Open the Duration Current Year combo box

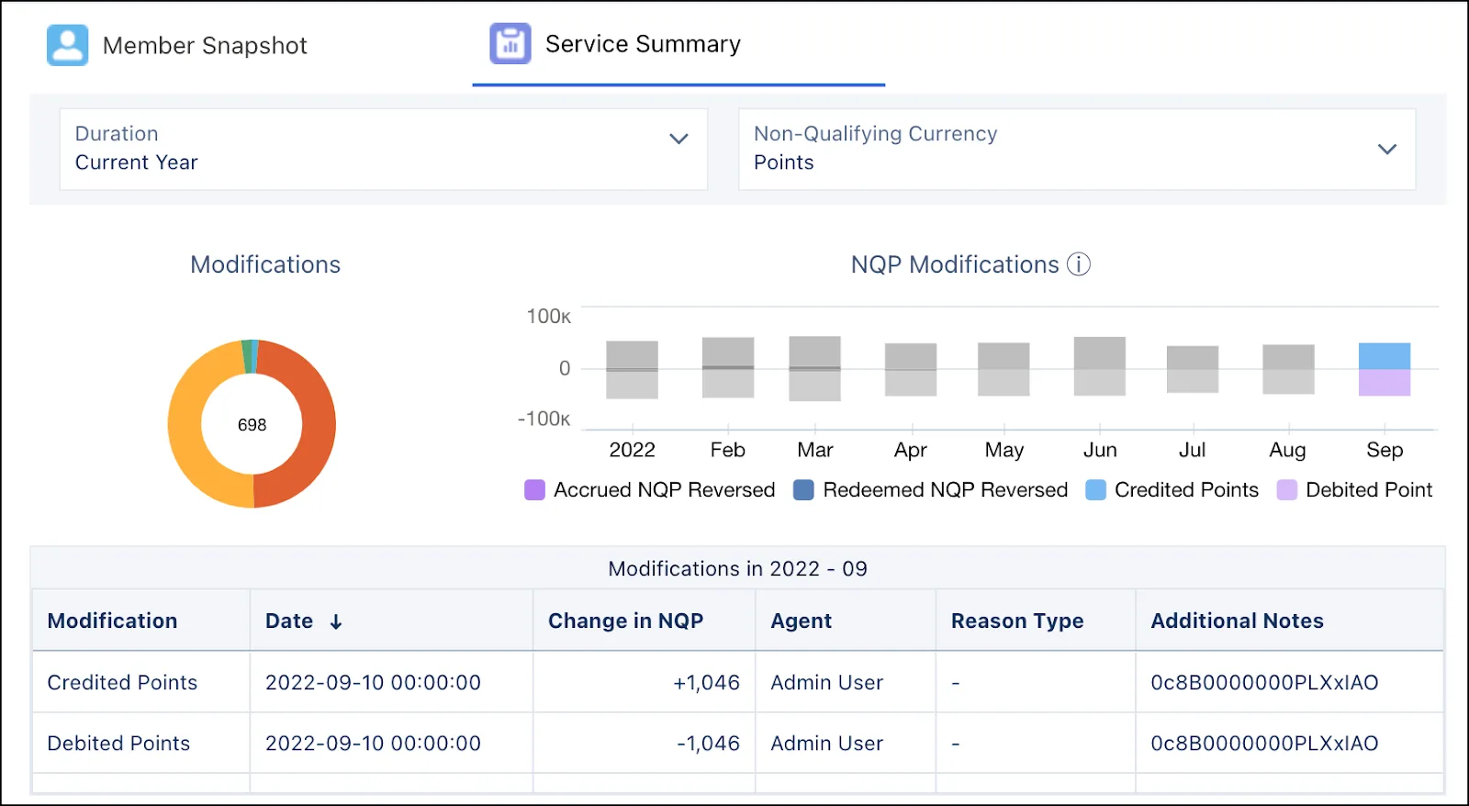pyautogui.click(x=384, y=150)
